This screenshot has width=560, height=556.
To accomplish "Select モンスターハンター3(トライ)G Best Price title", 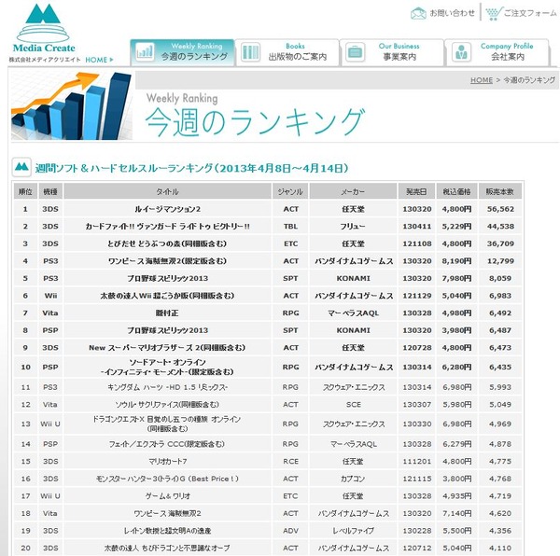I will (167, 479).
